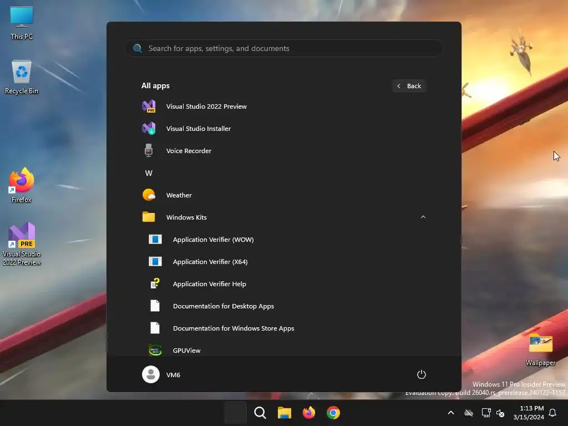This screenshot has height=426, width=568.
Task: Click the W letter section header
Action: click(x=149, y=173)
